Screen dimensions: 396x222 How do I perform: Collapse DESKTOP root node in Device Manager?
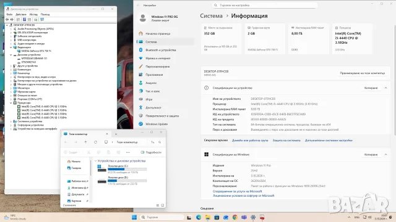click(x=7, y=25)
